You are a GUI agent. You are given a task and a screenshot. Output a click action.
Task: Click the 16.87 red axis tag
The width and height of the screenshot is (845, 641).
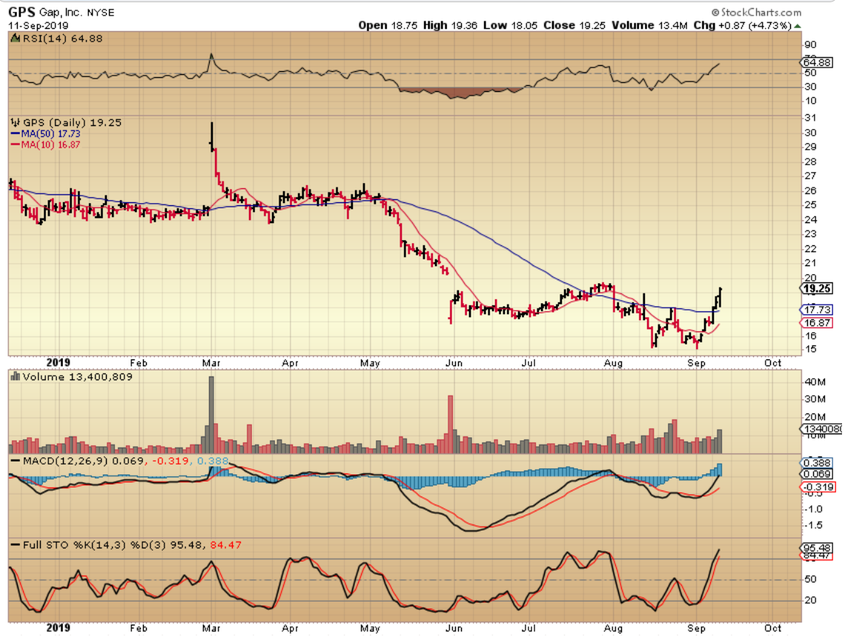816,323
